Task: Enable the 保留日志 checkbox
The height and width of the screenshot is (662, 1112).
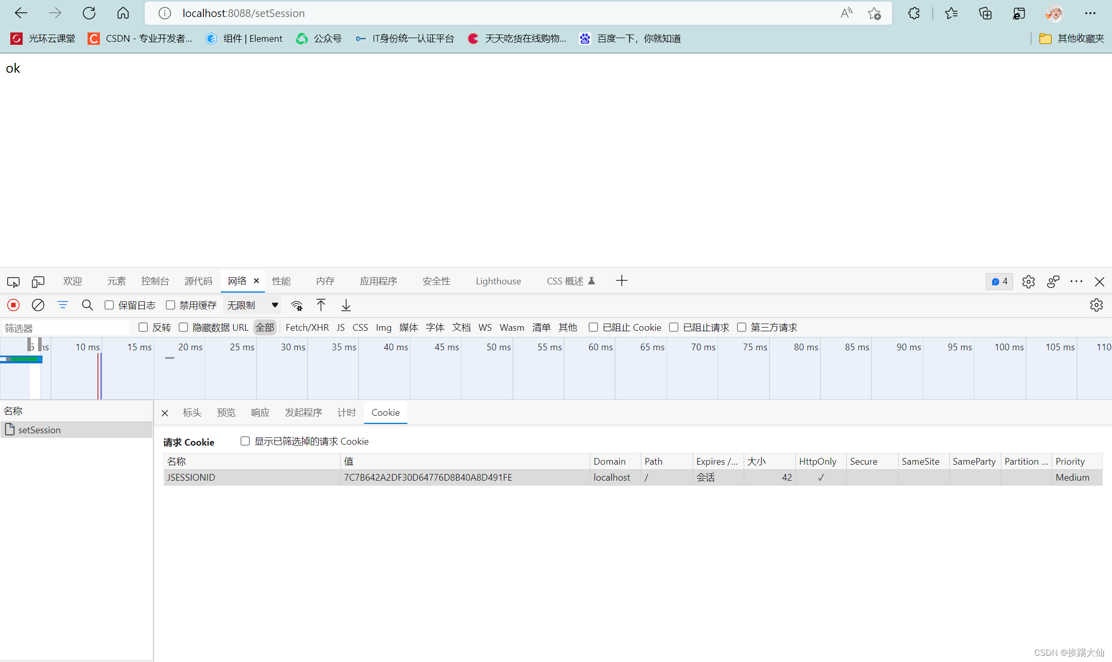Action: [x=109, y=305]
